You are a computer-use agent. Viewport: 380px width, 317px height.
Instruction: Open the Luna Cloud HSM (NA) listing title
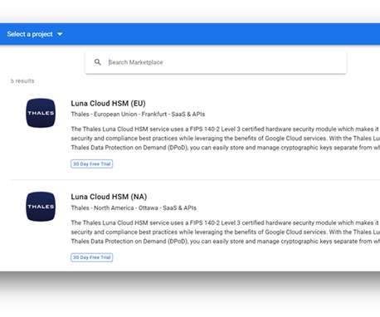click(109, 197)
